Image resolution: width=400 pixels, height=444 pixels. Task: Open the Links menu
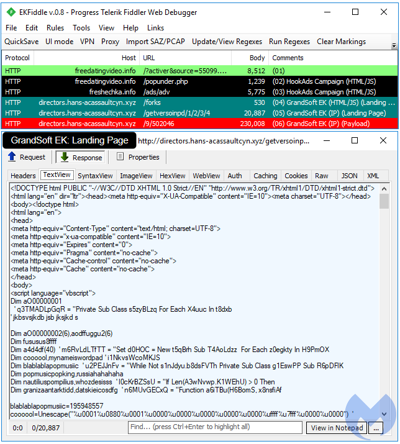pos(155,28)
